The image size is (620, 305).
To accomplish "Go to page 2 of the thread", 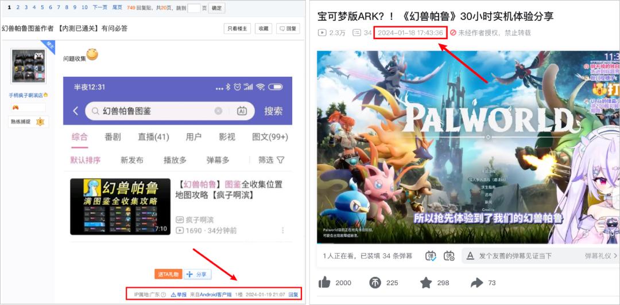I will click(x=18, y=7).
